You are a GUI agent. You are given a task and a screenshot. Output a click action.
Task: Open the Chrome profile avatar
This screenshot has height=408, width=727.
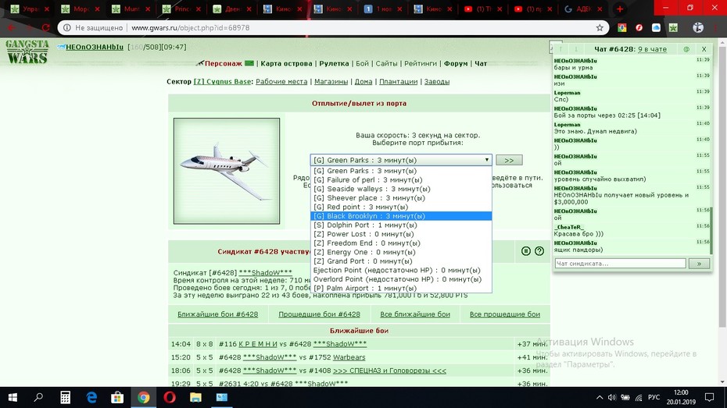[x=698, y=28]
